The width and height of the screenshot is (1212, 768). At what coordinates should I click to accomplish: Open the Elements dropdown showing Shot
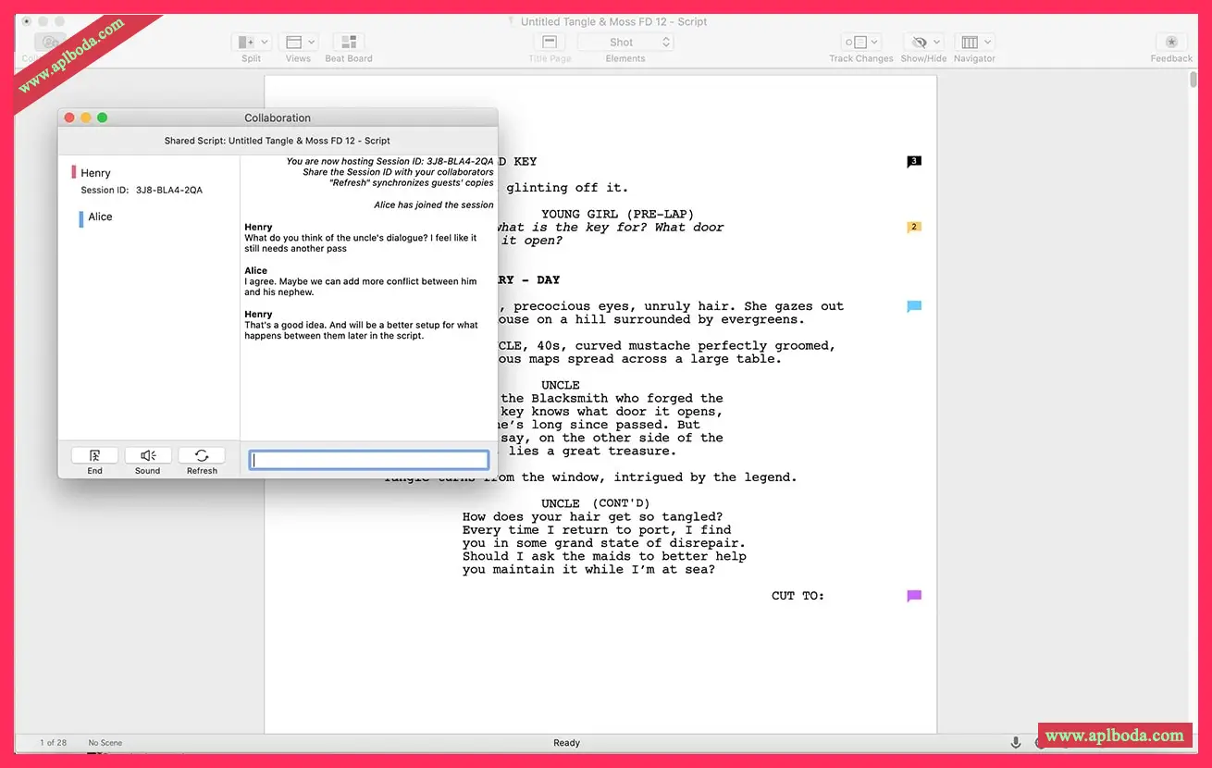click(x=625, y=43)
